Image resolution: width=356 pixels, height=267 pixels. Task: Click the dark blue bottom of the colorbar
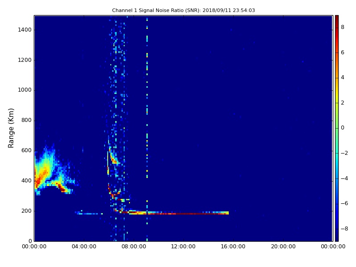(337, 236)
